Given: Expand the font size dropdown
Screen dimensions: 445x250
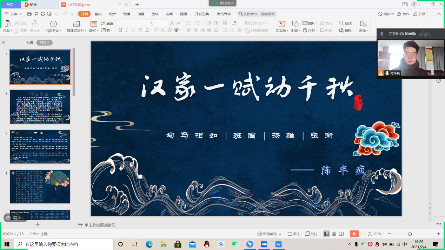Looking at the screenshot, I should 166,23.
